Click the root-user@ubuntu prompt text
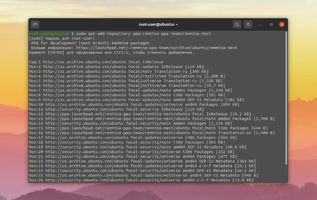317x200 pixels. tap(48, 33)
